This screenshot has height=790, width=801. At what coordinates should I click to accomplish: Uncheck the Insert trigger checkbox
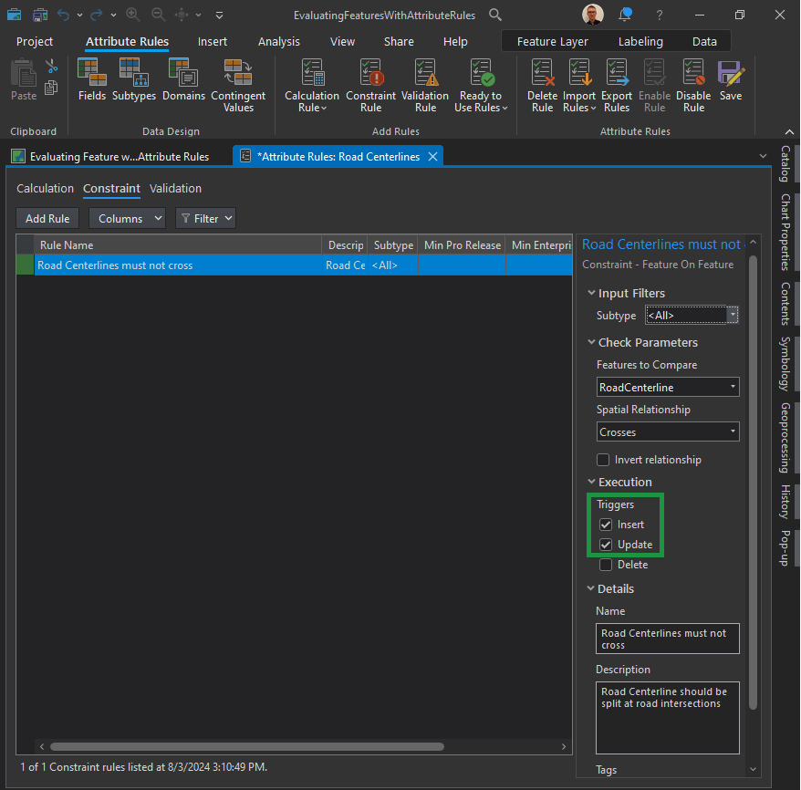[x=606, y=525]
